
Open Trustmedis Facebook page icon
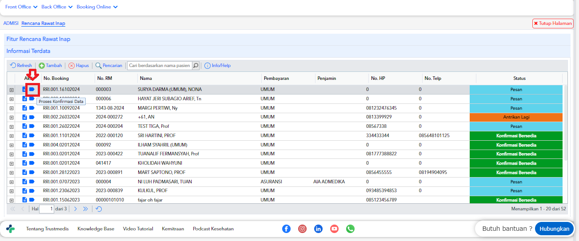(x=286, y=229)
